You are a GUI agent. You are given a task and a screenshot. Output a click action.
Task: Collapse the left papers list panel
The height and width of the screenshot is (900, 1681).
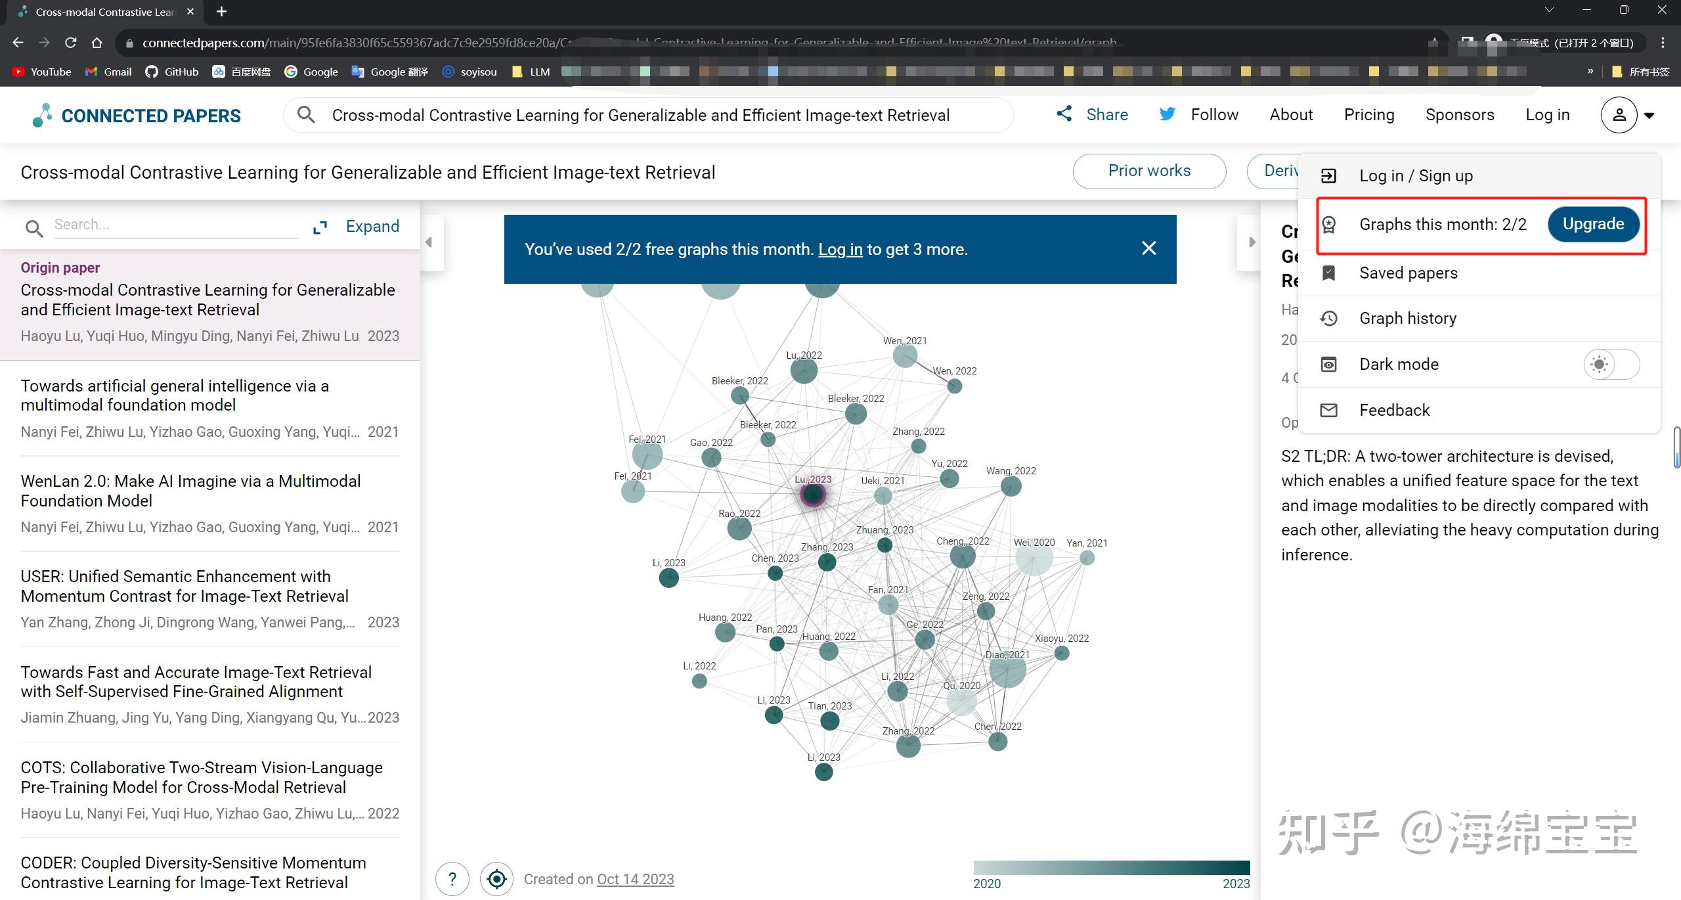click(429, 242)
